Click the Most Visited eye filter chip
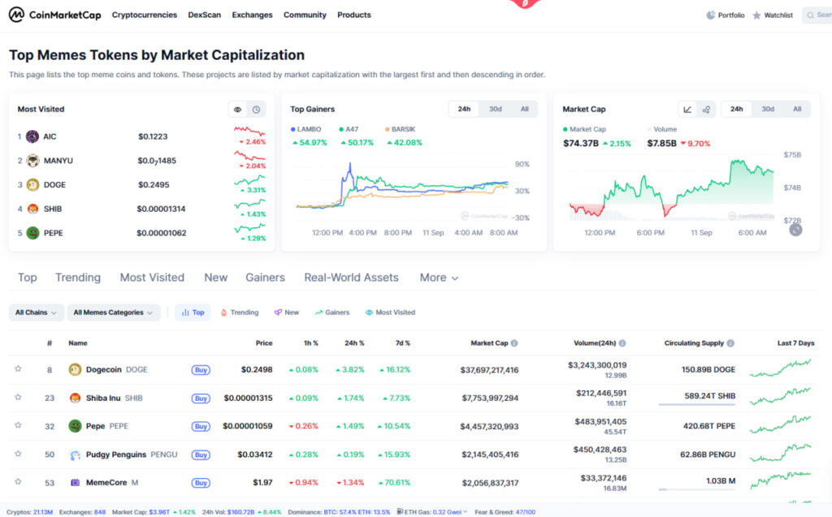 click(x=390, y=312)
